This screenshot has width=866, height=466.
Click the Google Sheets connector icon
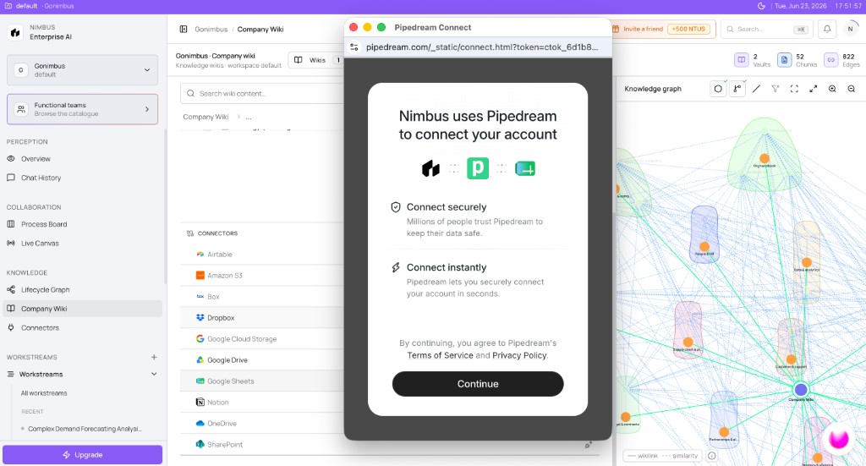(x=200, y=381)
